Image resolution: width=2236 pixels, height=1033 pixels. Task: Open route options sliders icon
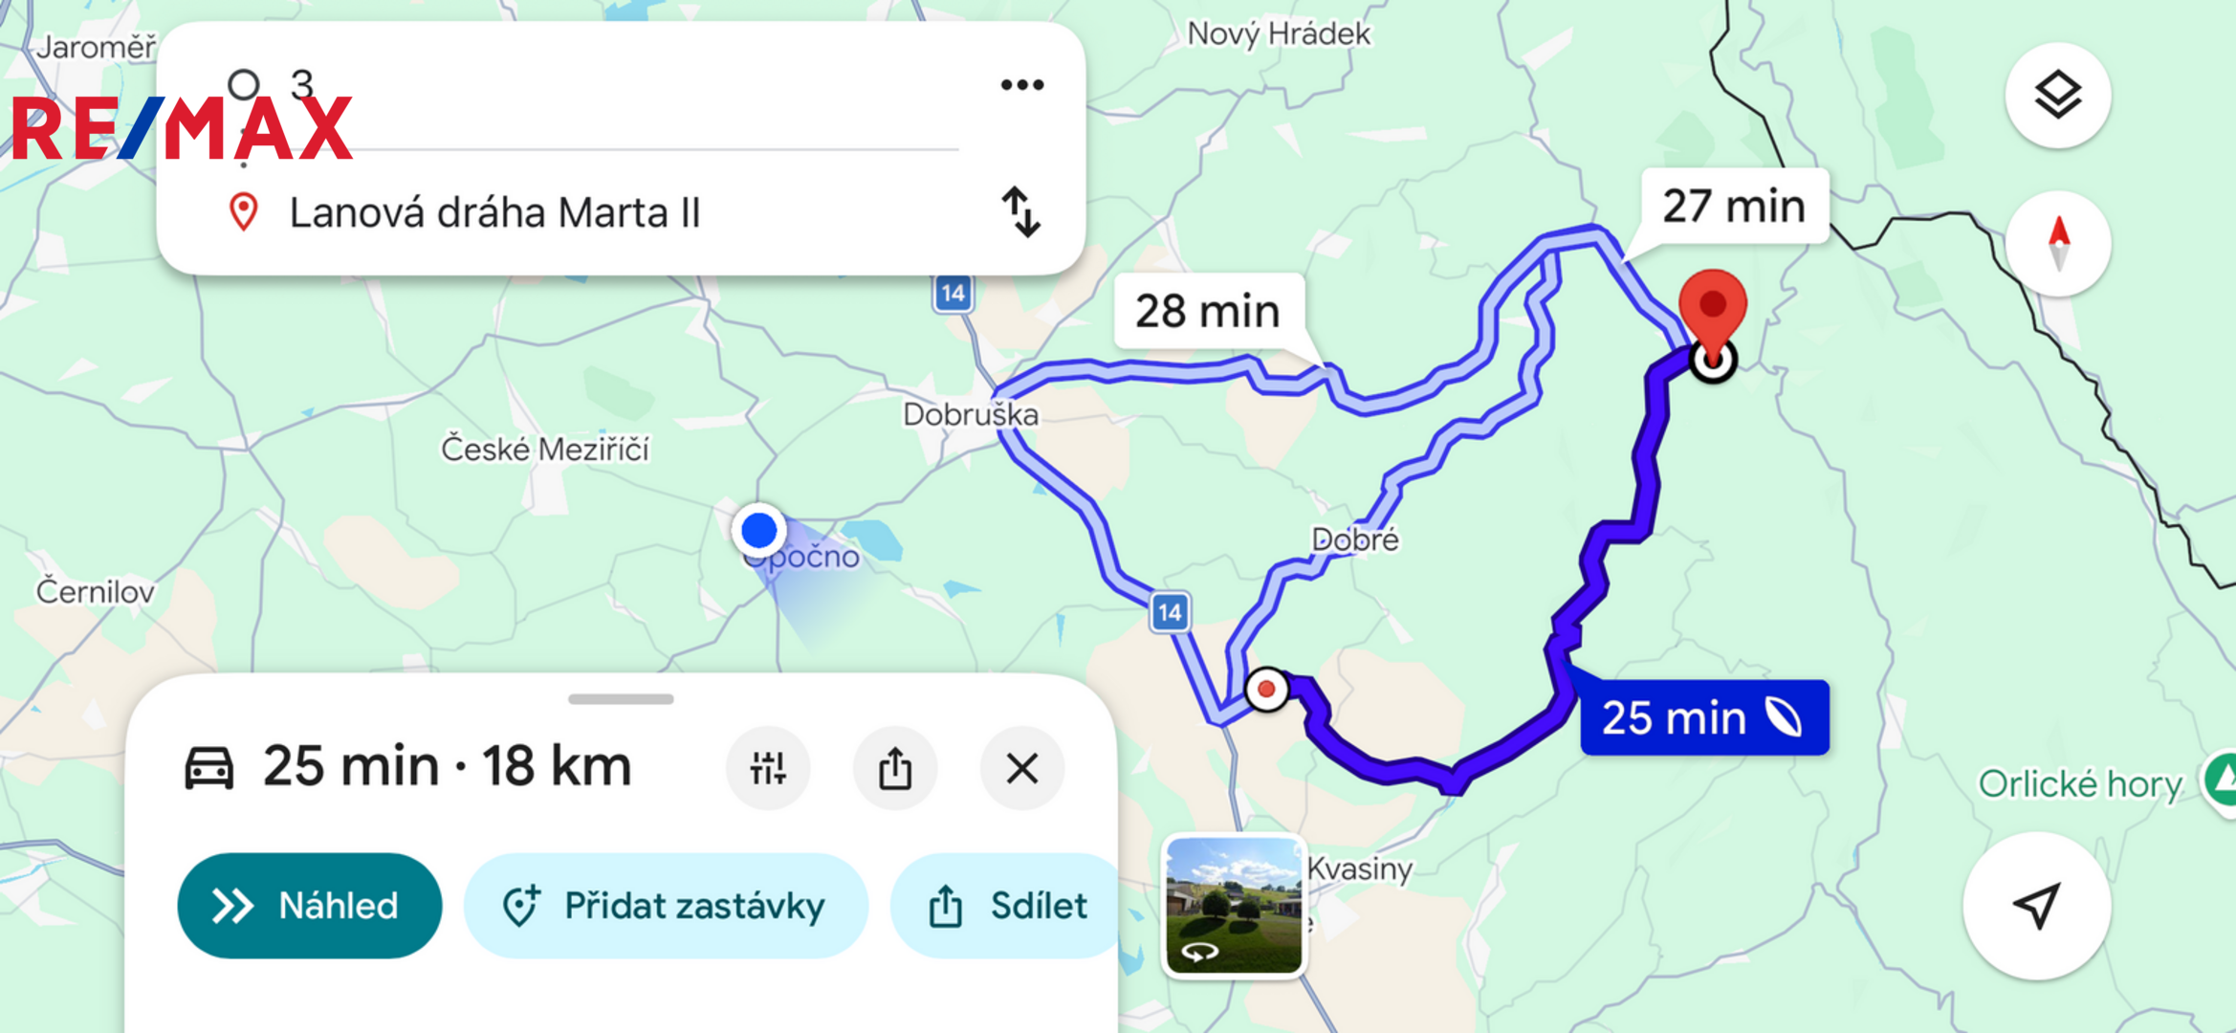point(768,768)
